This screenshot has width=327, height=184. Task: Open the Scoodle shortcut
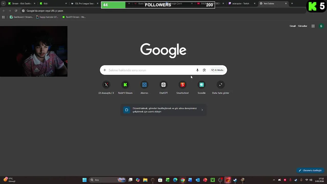(x=202, y=88)
